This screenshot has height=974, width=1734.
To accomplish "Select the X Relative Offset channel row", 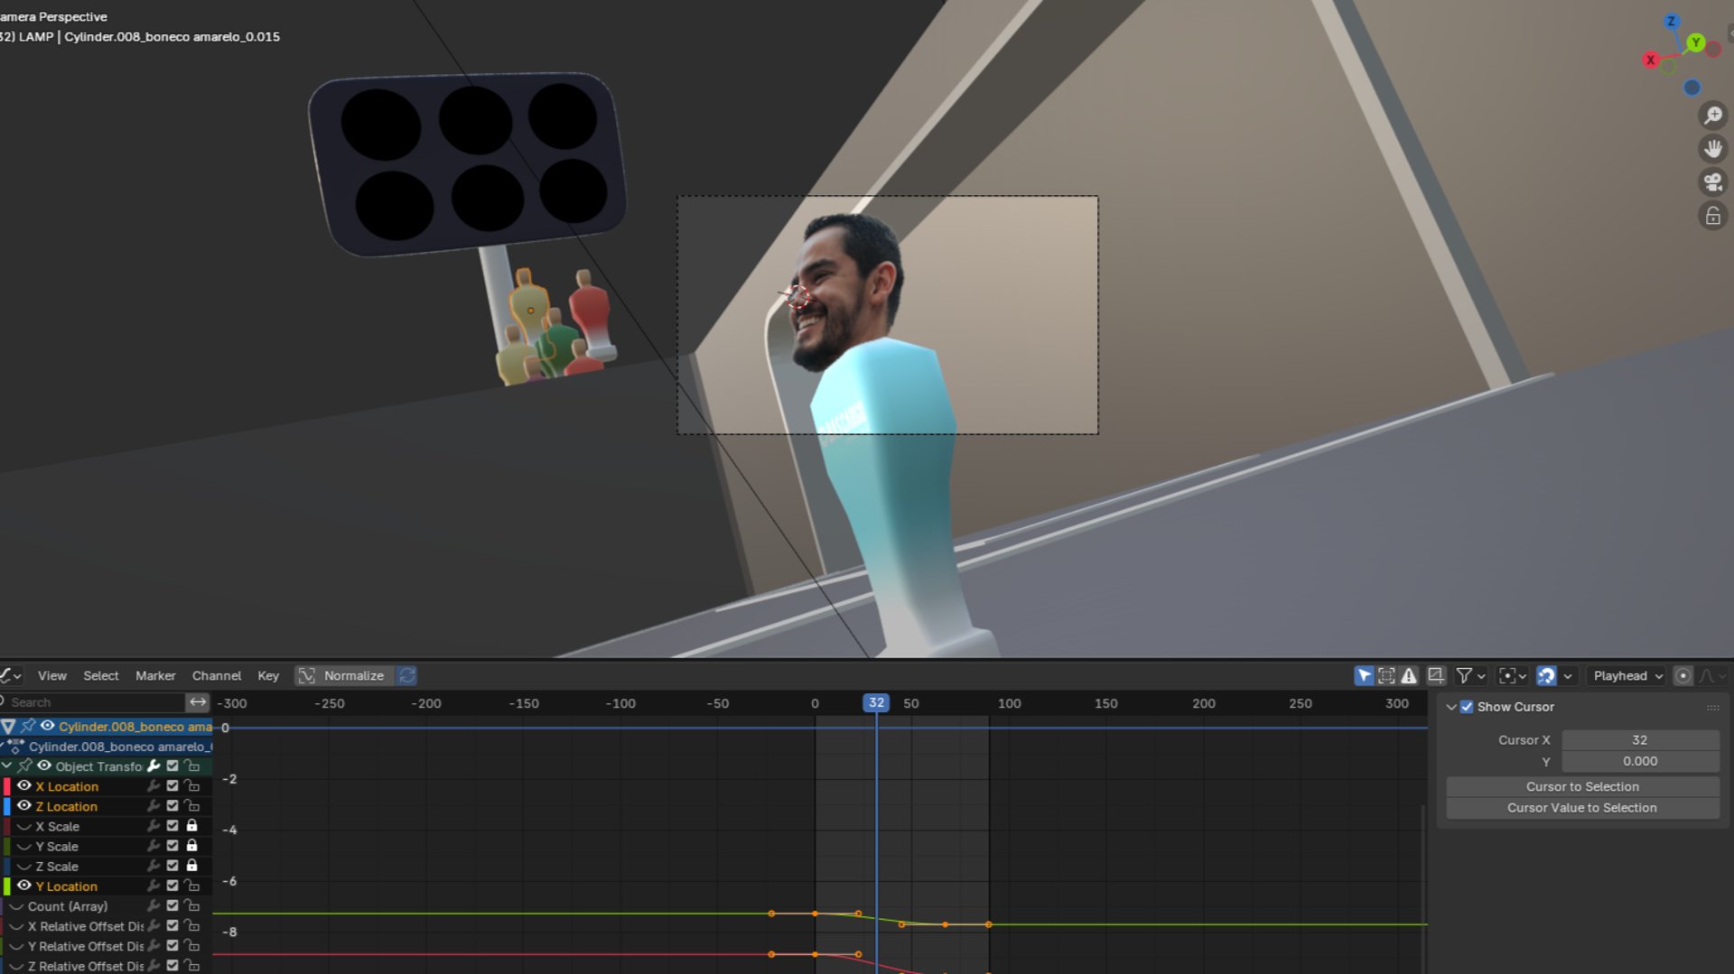I will tap(107, 926).
